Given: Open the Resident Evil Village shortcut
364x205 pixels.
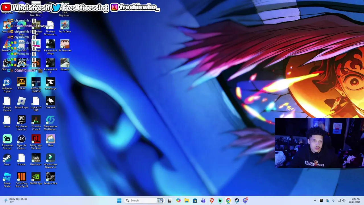Looking at the screenshot, I should click(50, 47).
